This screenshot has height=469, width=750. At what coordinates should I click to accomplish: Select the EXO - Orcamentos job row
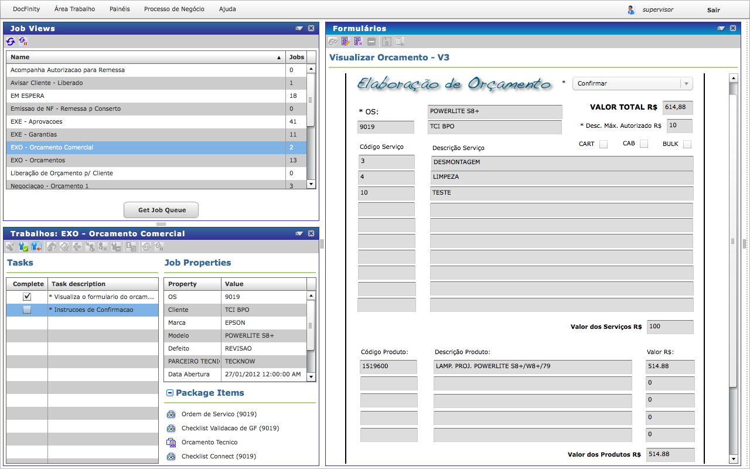click(x=145, y=161)
